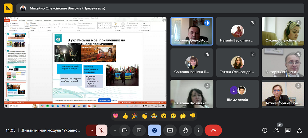
Task: Unmute the microphone
Action: pos(101,130)
